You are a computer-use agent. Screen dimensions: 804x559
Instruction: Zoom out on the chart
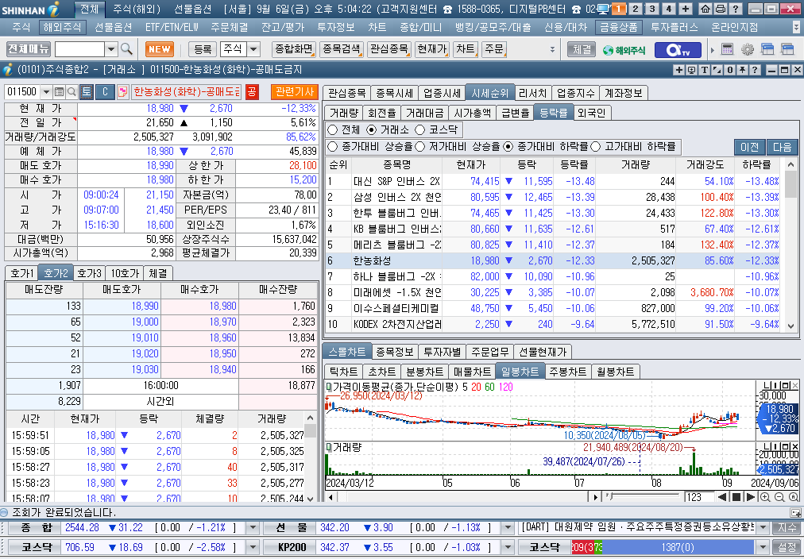[x=779, y=497]
